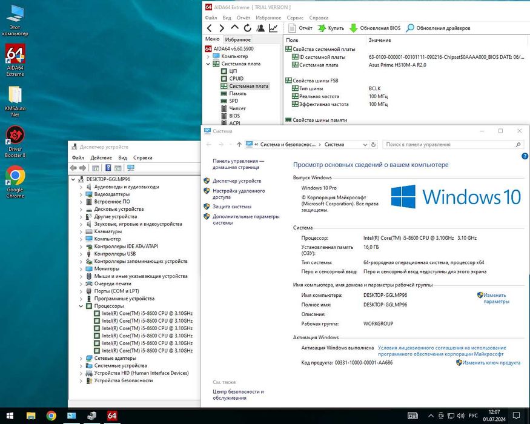Open the AIDA64 graph report icon
This screenshot has width=530, height=424.
(x=273, y=28)
